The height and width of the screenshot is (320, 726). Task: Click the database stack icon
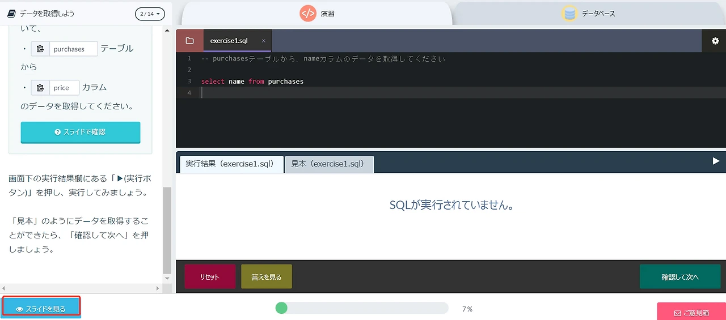[x=569, y=14]
